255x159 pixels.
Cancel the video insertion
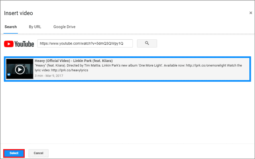[x=39, y=153]
